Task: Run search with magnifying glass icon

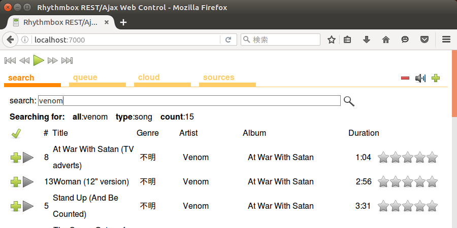Action: [x=349, y=101]
